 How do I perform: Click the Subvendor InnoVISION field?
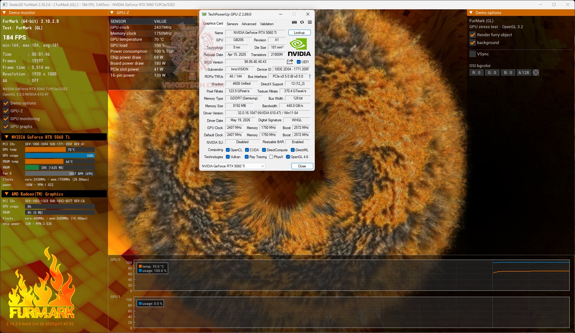point(240,69)
